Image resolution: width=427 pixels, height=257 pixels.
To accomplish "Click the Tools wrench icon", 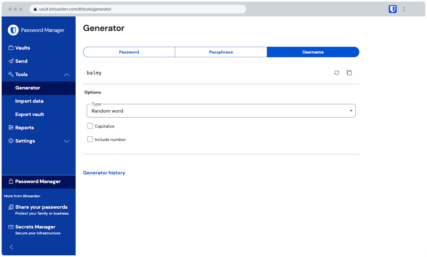I will pyautogui.click(x=11, y=74).
